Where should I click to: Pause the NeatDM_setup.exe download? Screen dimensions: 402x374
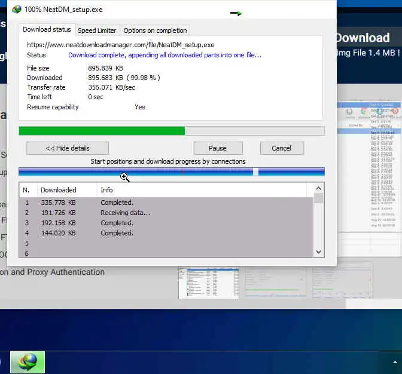[218, 148]
